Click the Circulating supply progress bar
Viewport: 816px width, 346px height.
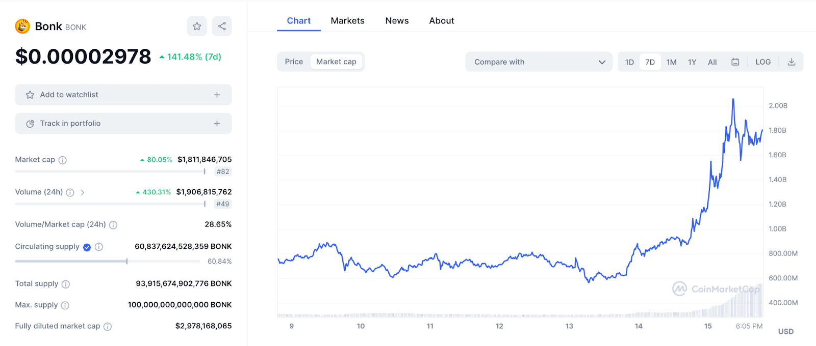[x=107, y=262]
